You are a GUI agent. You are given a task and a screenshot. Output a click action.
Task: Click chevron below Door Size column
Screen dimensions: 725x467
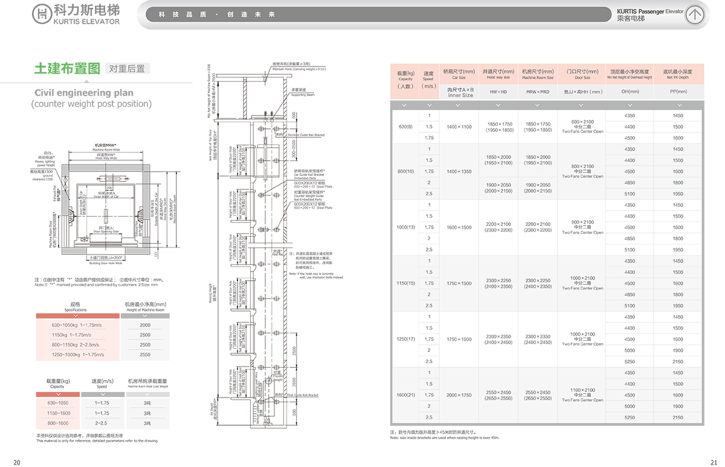pyautogui.click(x=582, y=105)
